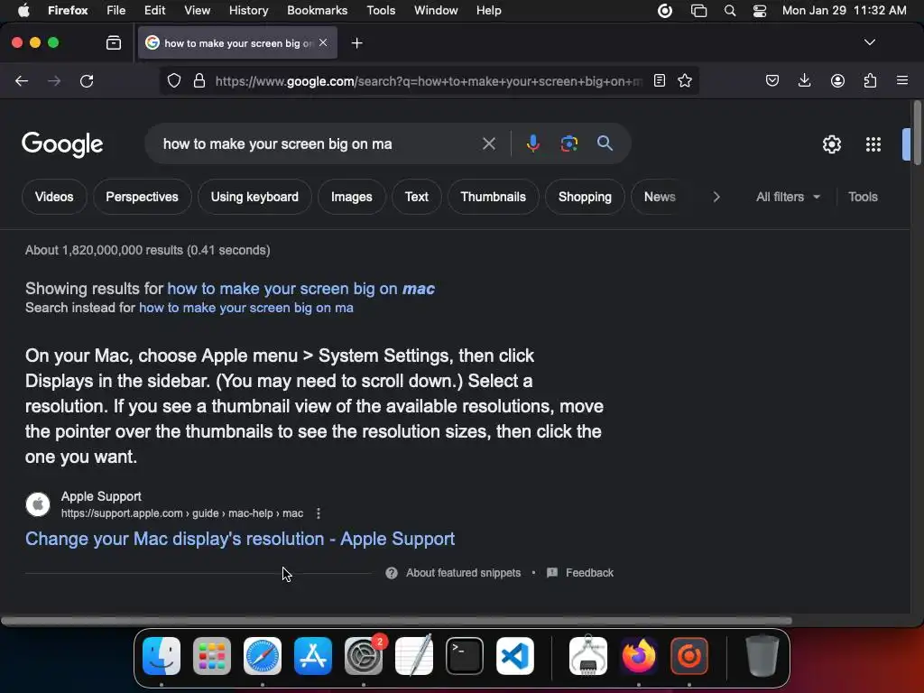
Task: Switch to Shopping results
Action: click(585, 197)
